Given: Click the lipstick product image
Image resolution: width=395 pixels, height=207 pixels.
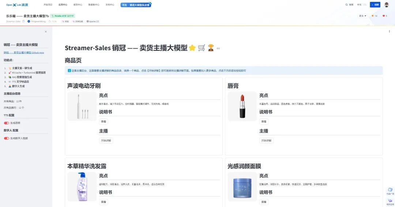Looking at the screenshot, I should pyautogui.click(x=242, y=106).
